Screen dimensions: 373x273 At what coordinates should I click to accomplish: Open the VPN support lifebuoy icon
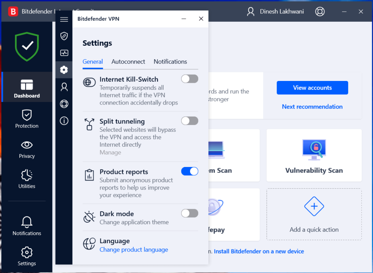(64, 104)
